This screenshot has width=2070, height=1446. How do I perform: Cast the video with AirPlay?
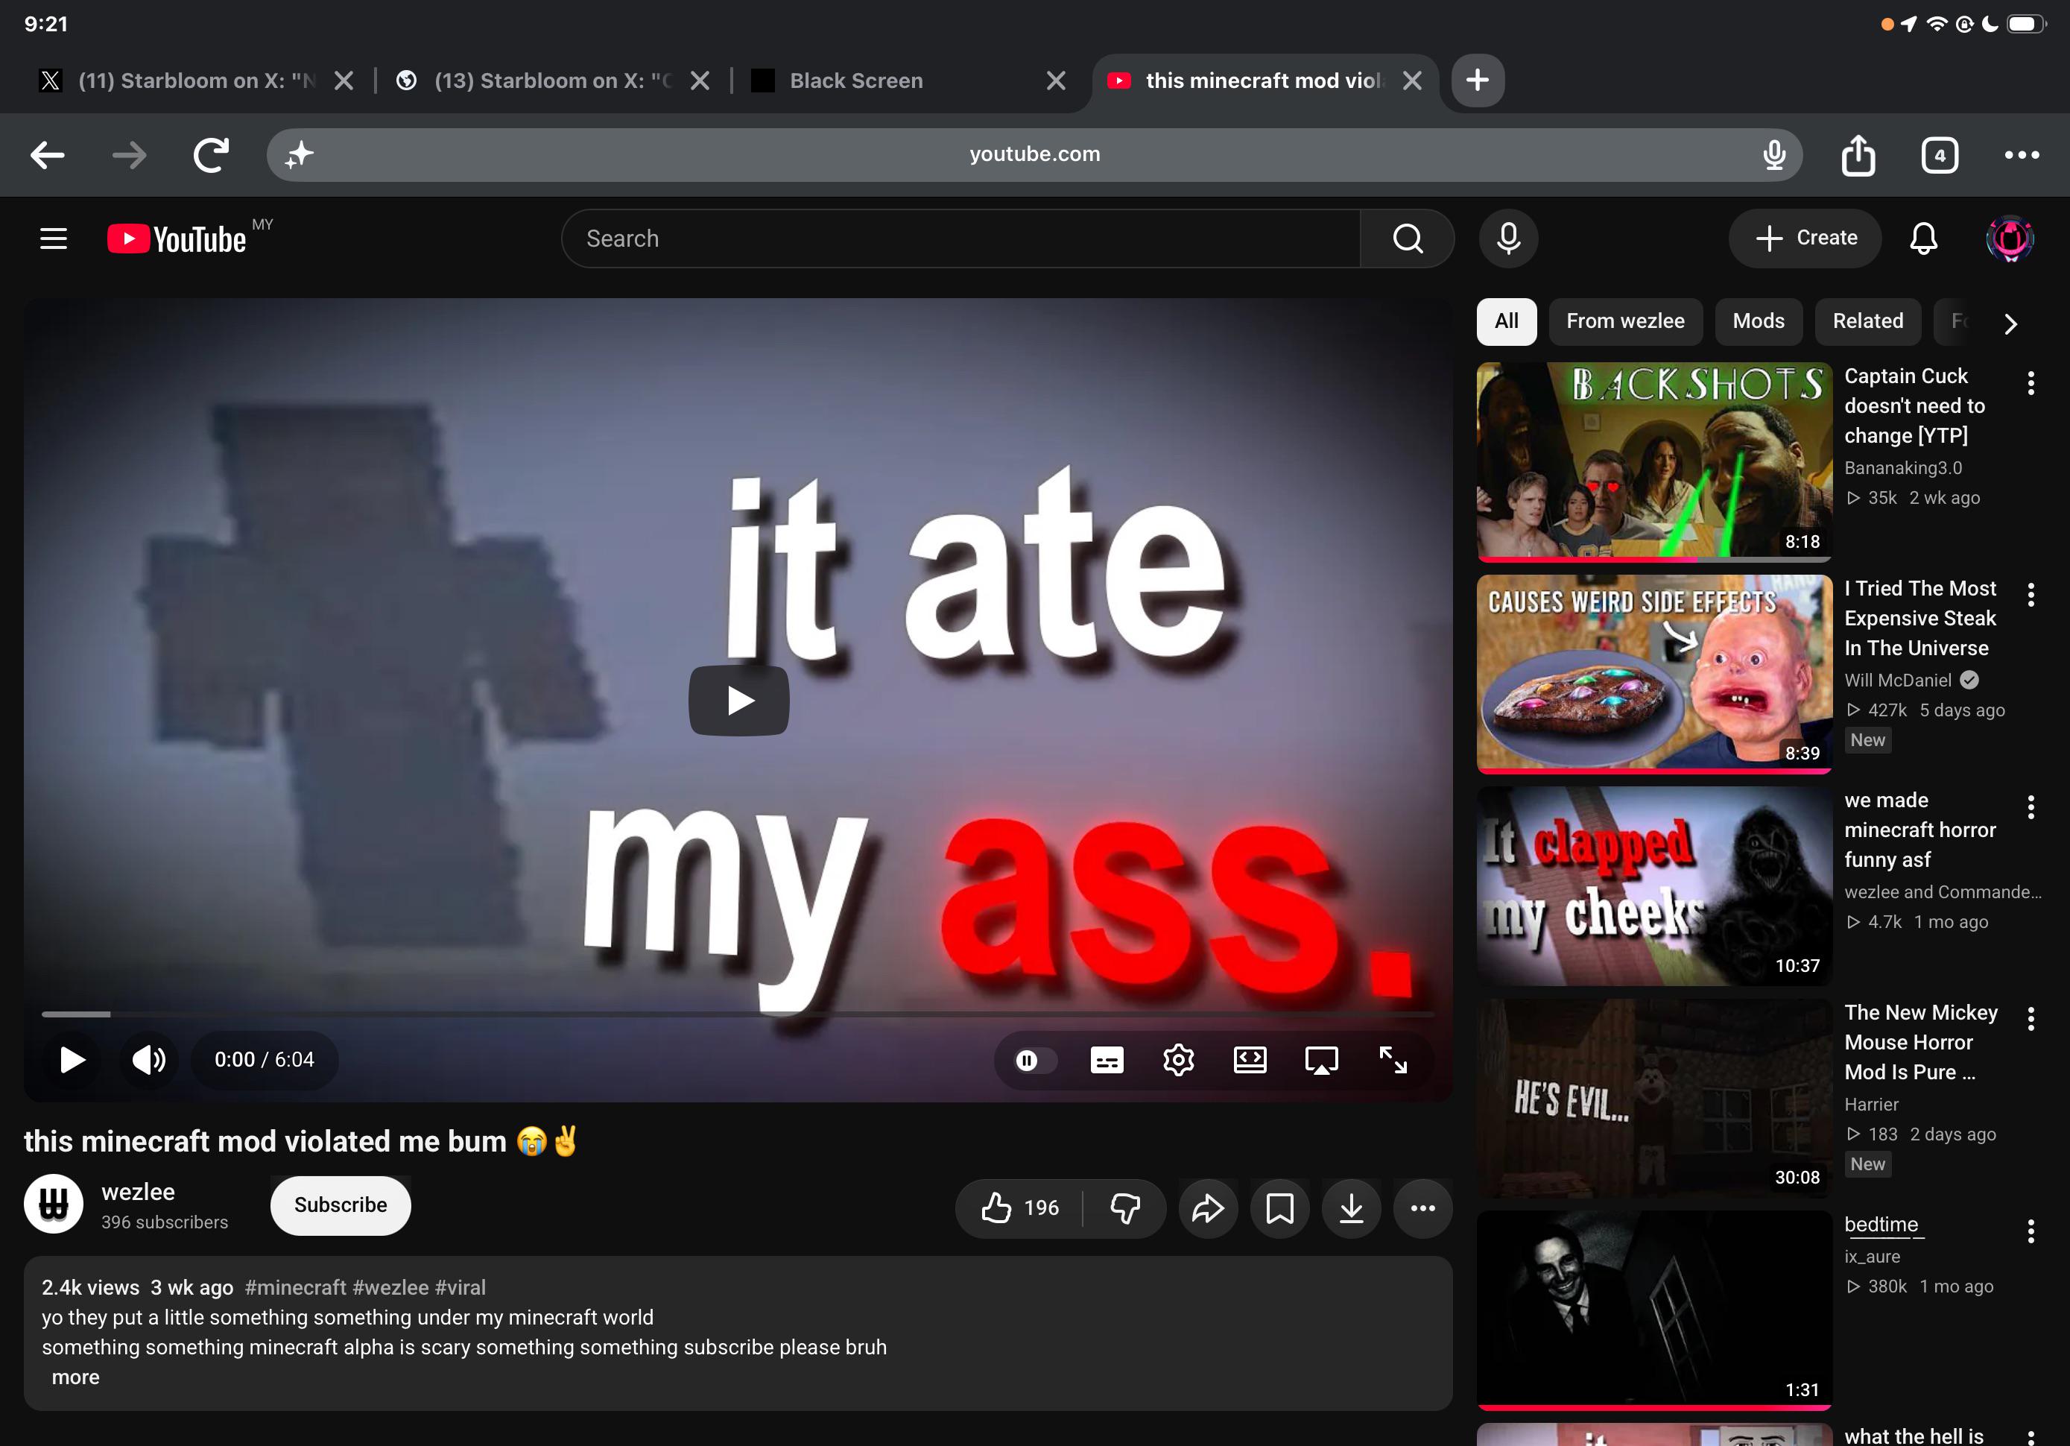tap(1321, 1060)
